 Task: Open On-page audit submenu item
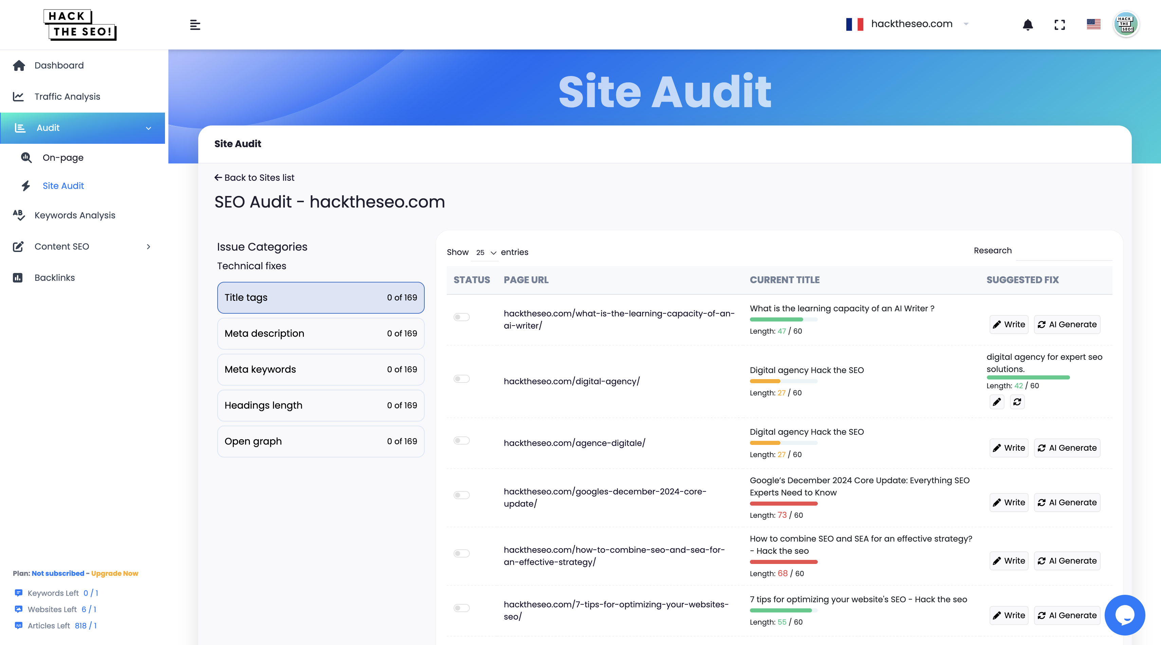click(x=63, y=158)
